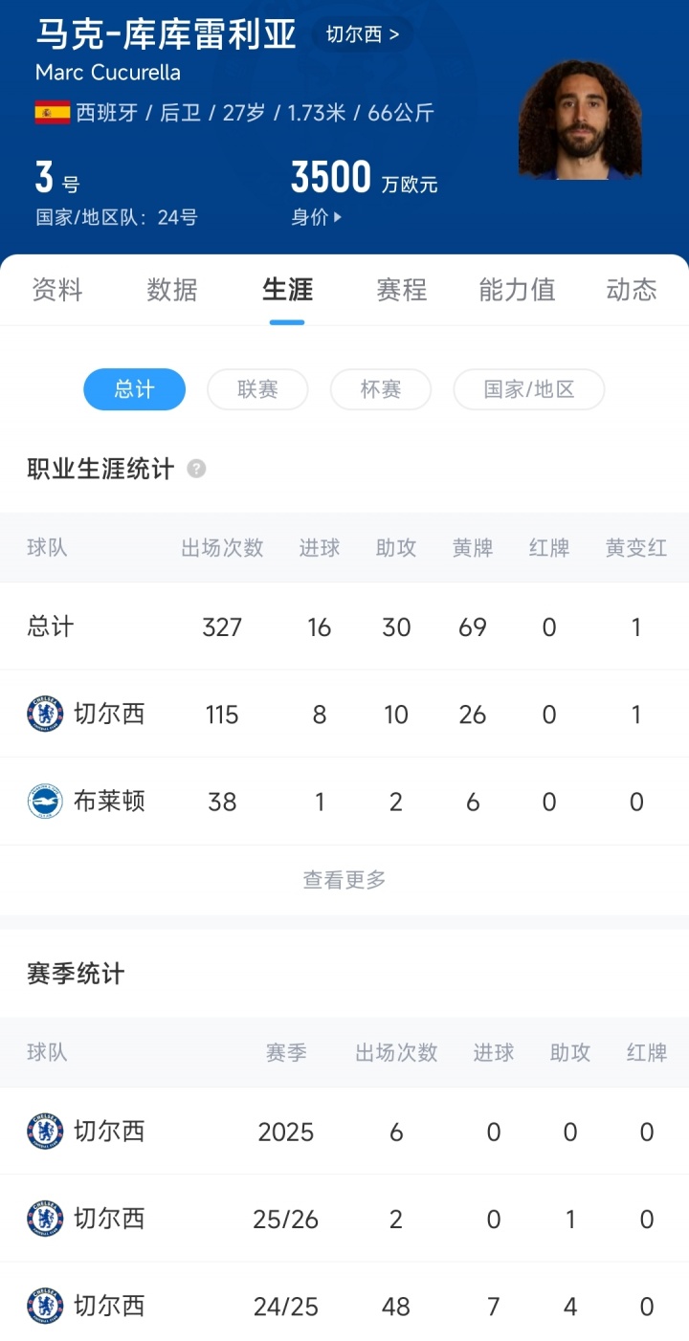This screenshot has height=1341, width=689.
Task: Click Chelsea crest in the 2025 season row
Action: click(x=45, y=1132)
